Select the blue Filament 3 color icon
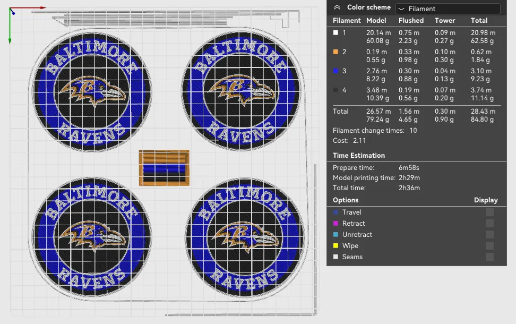This screenshot has height=324, width=516. pos(336,71)
